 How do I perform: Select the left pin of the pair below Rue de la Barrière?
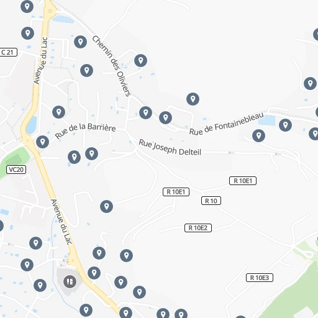tap(74, 157)
